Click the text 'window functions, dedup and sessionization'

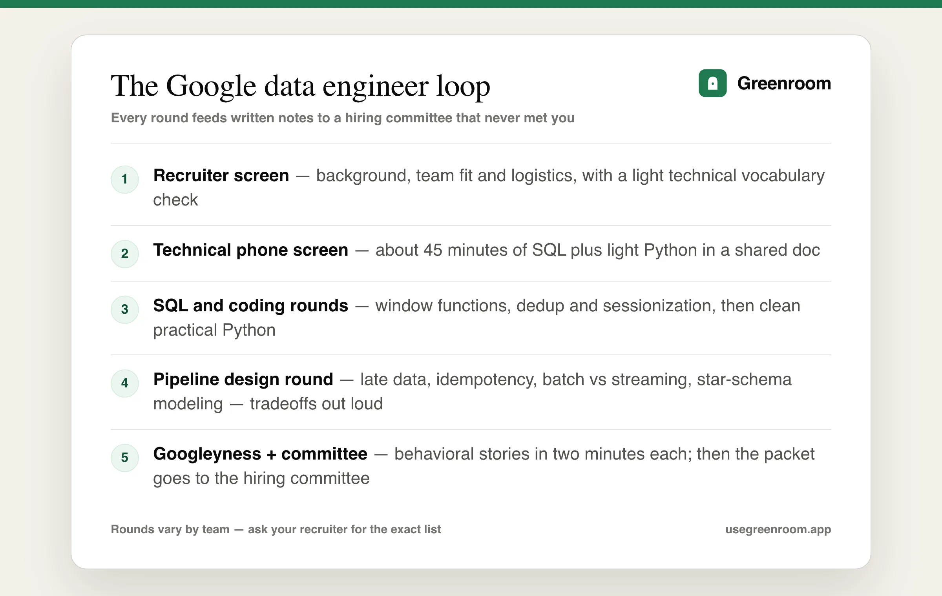click(x=545, y=306)
